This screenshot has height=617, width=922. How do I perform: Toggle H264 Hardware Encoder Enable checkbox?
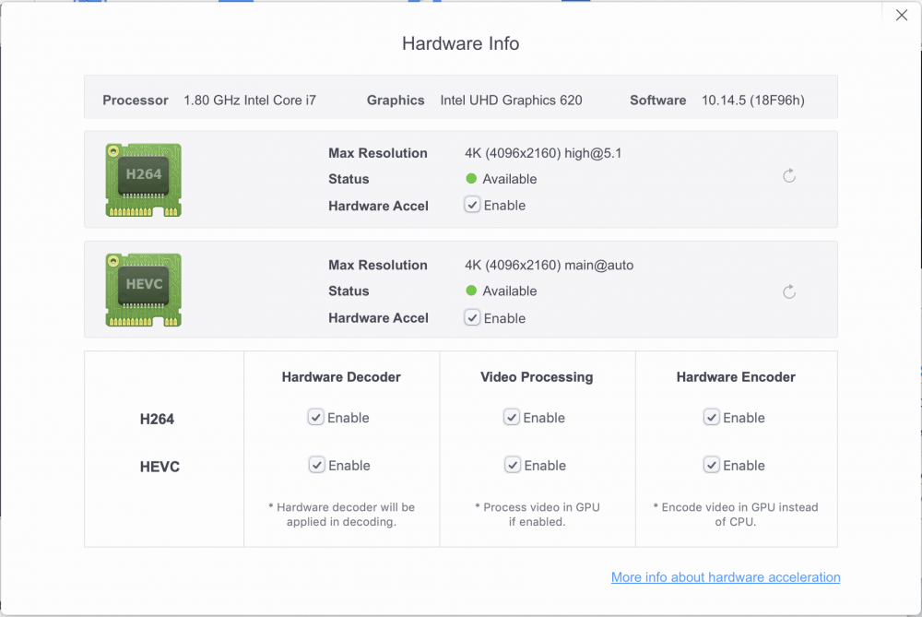[x=712, y=417]
